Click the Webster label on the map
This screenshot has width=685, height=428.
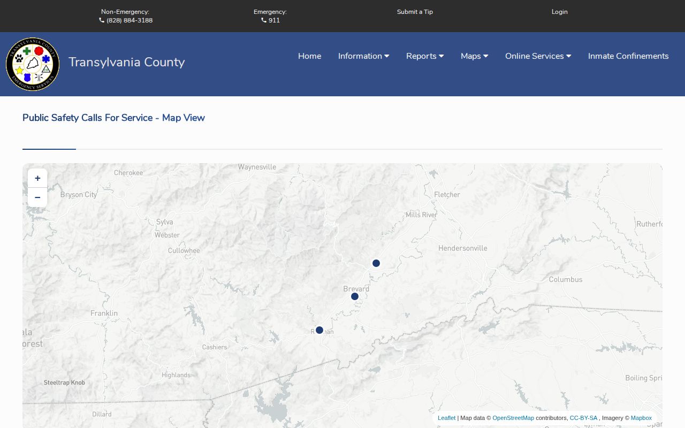[167, 235]
